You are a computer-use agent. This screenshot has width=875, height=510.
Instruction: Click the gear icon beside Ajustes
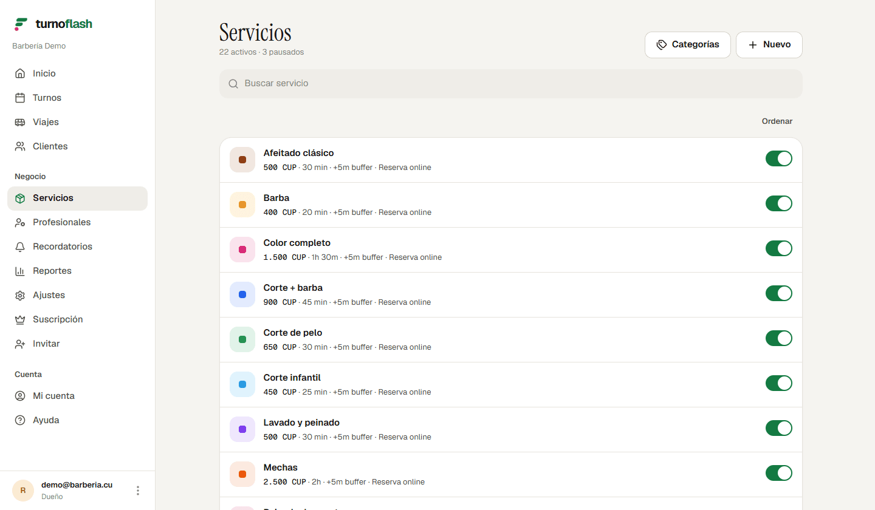tap(20, 296)
